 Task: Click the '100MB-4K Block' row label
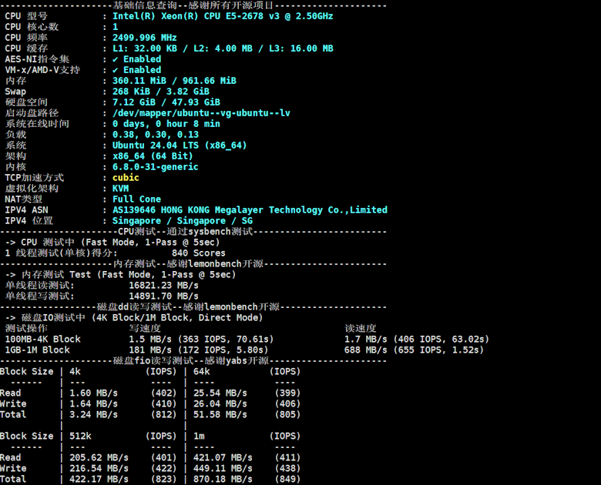(x=43, y=339)
